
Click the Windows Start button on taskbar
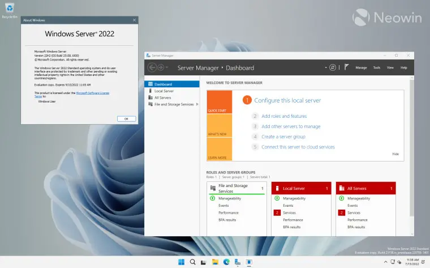181,262
